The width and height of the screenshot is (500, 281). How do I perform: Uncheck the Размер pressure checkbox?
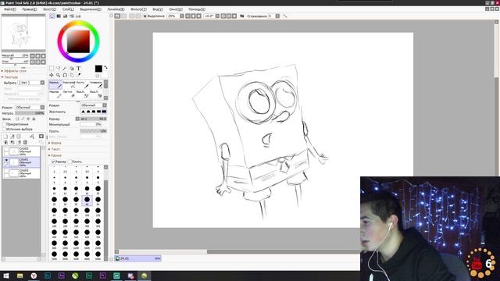click(54, 162)
